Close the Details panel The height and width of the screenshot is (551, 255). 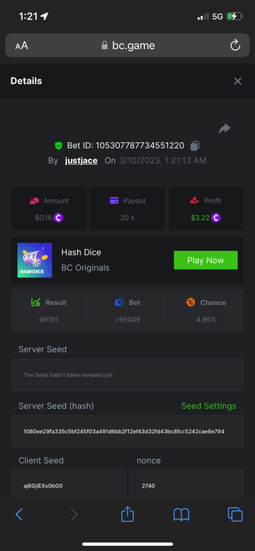pos(238,81)
